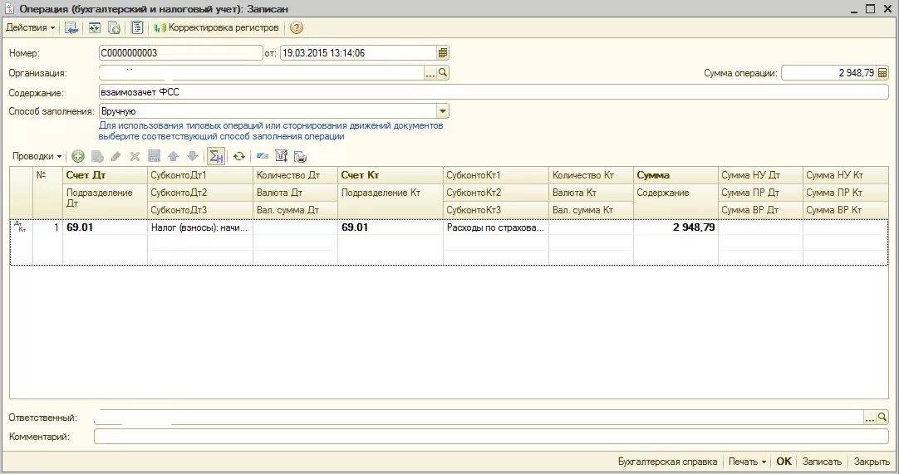This screenshot has width=899, height=474.
Task: Click the copy entry icon in Проводки toolbar
Action: (97, 156)
